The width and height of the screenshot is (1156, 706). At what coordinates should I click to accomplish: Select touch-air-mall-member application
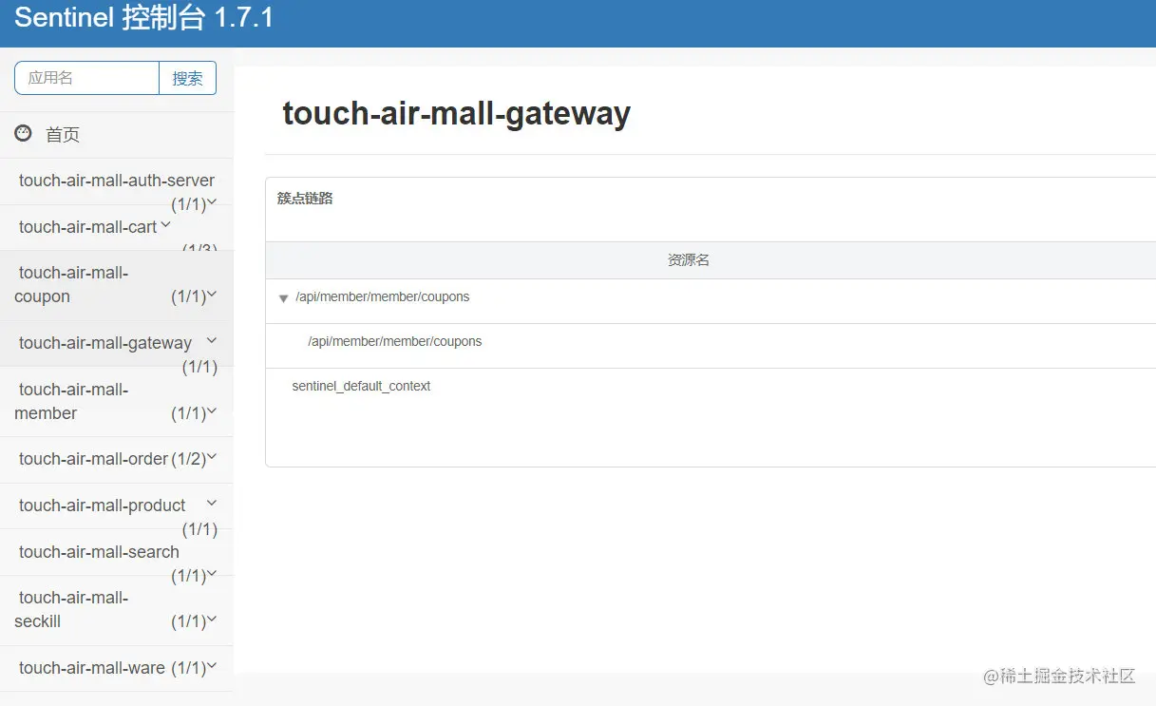coord(73,401)
